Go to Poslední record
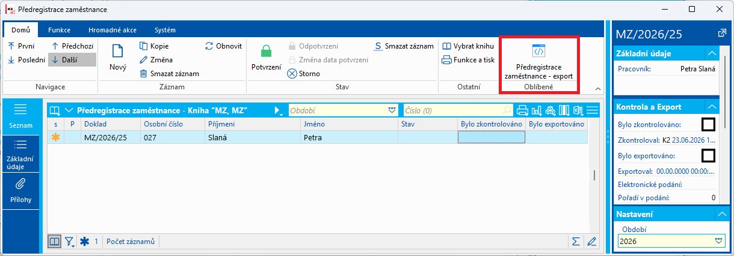Viewport: 734px width, 256px height. [x=26, y=59]
